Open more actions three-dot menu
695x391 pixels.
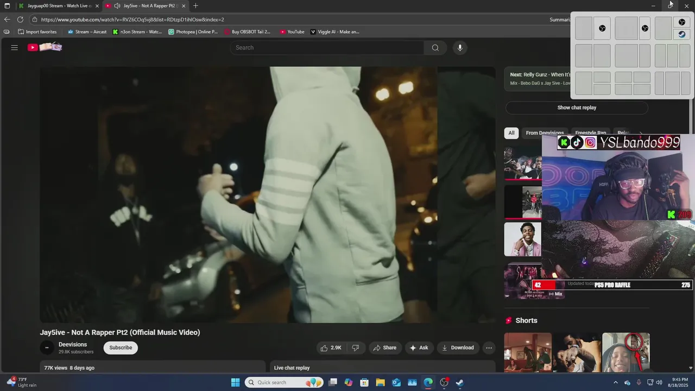(489, 348)
